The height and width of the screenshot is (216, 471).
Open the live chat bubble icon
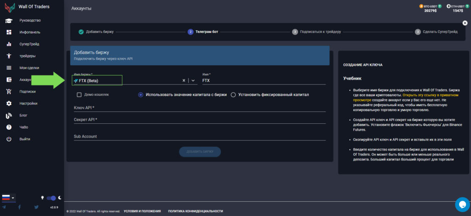462,204
